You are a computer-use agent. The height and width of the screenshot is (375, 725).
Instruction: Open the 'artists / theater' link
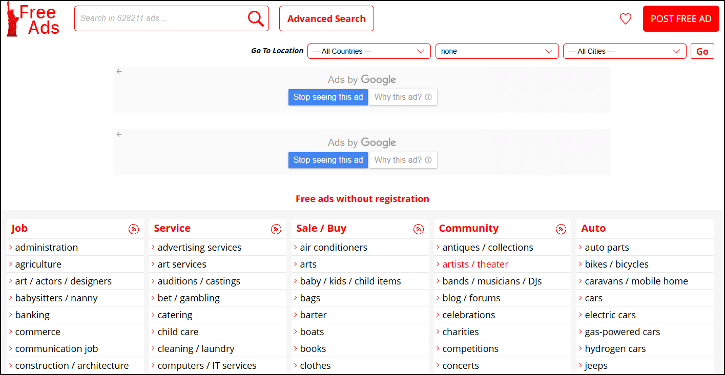(x=475, y=264)
